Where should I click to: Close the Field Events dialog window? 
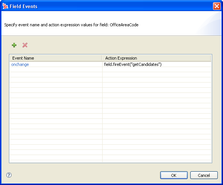coord(216,6)
